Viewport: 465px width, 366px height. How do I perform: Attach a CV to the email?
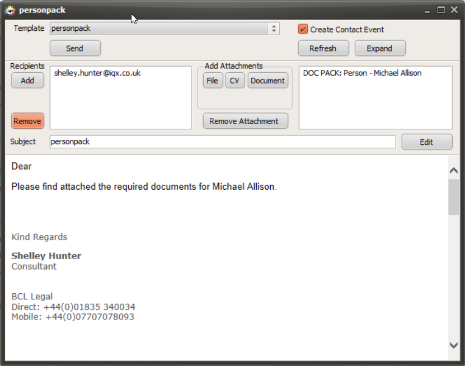pyautogui.click(x=234, y=81)
